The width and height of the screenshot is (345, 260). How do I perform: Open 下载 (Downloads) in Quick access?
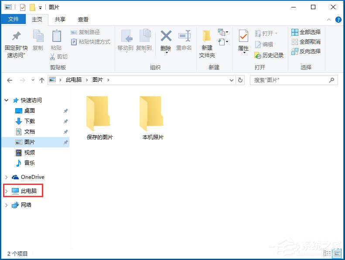[x=30, y=121]
